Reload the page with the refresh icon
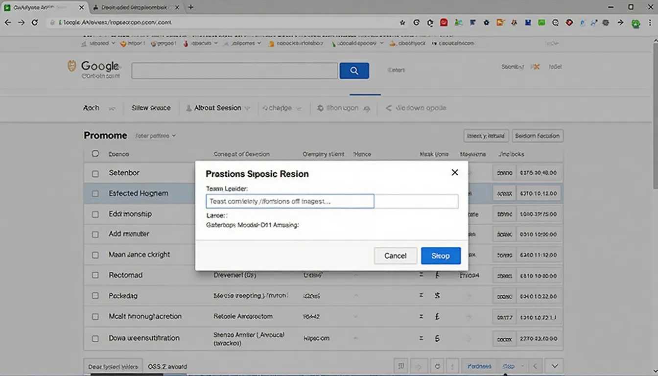The width and height of the screenshot is (658, 376). click(35, 23)
